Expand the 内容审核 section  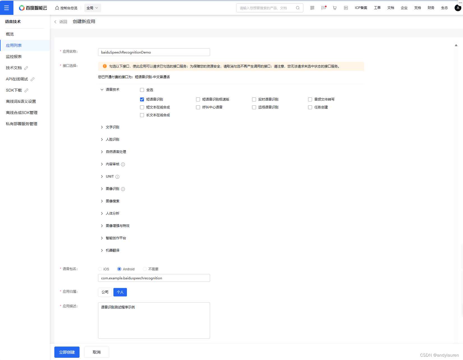pos(102,164)
